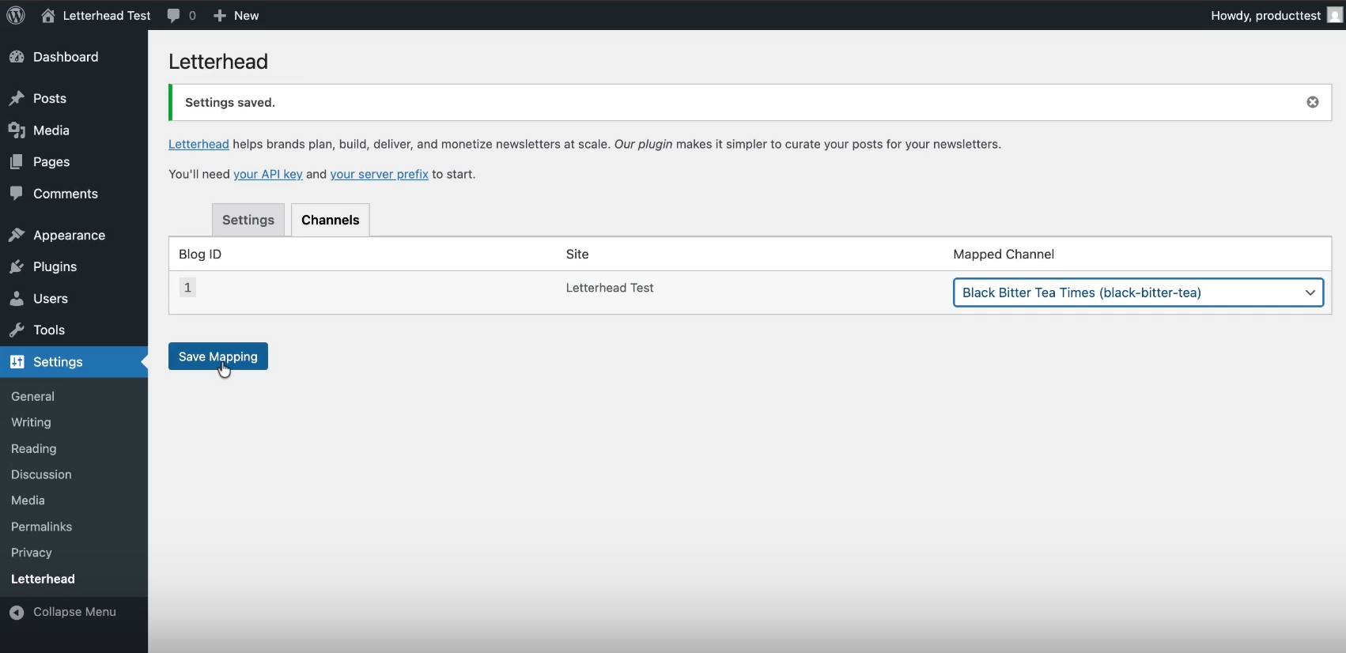Open the Mapped Channel dropdown
The height and width of the screenshot is (653, 1346).
point(1137,293)
